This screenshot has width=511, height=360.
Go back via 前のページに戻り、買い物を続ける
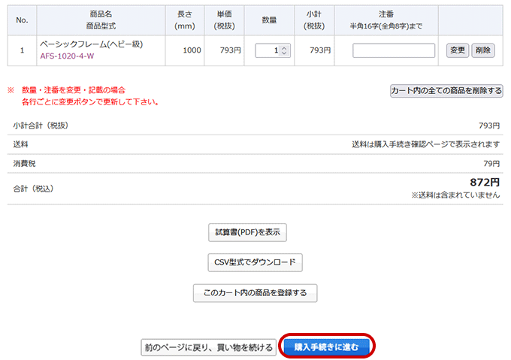208,347
